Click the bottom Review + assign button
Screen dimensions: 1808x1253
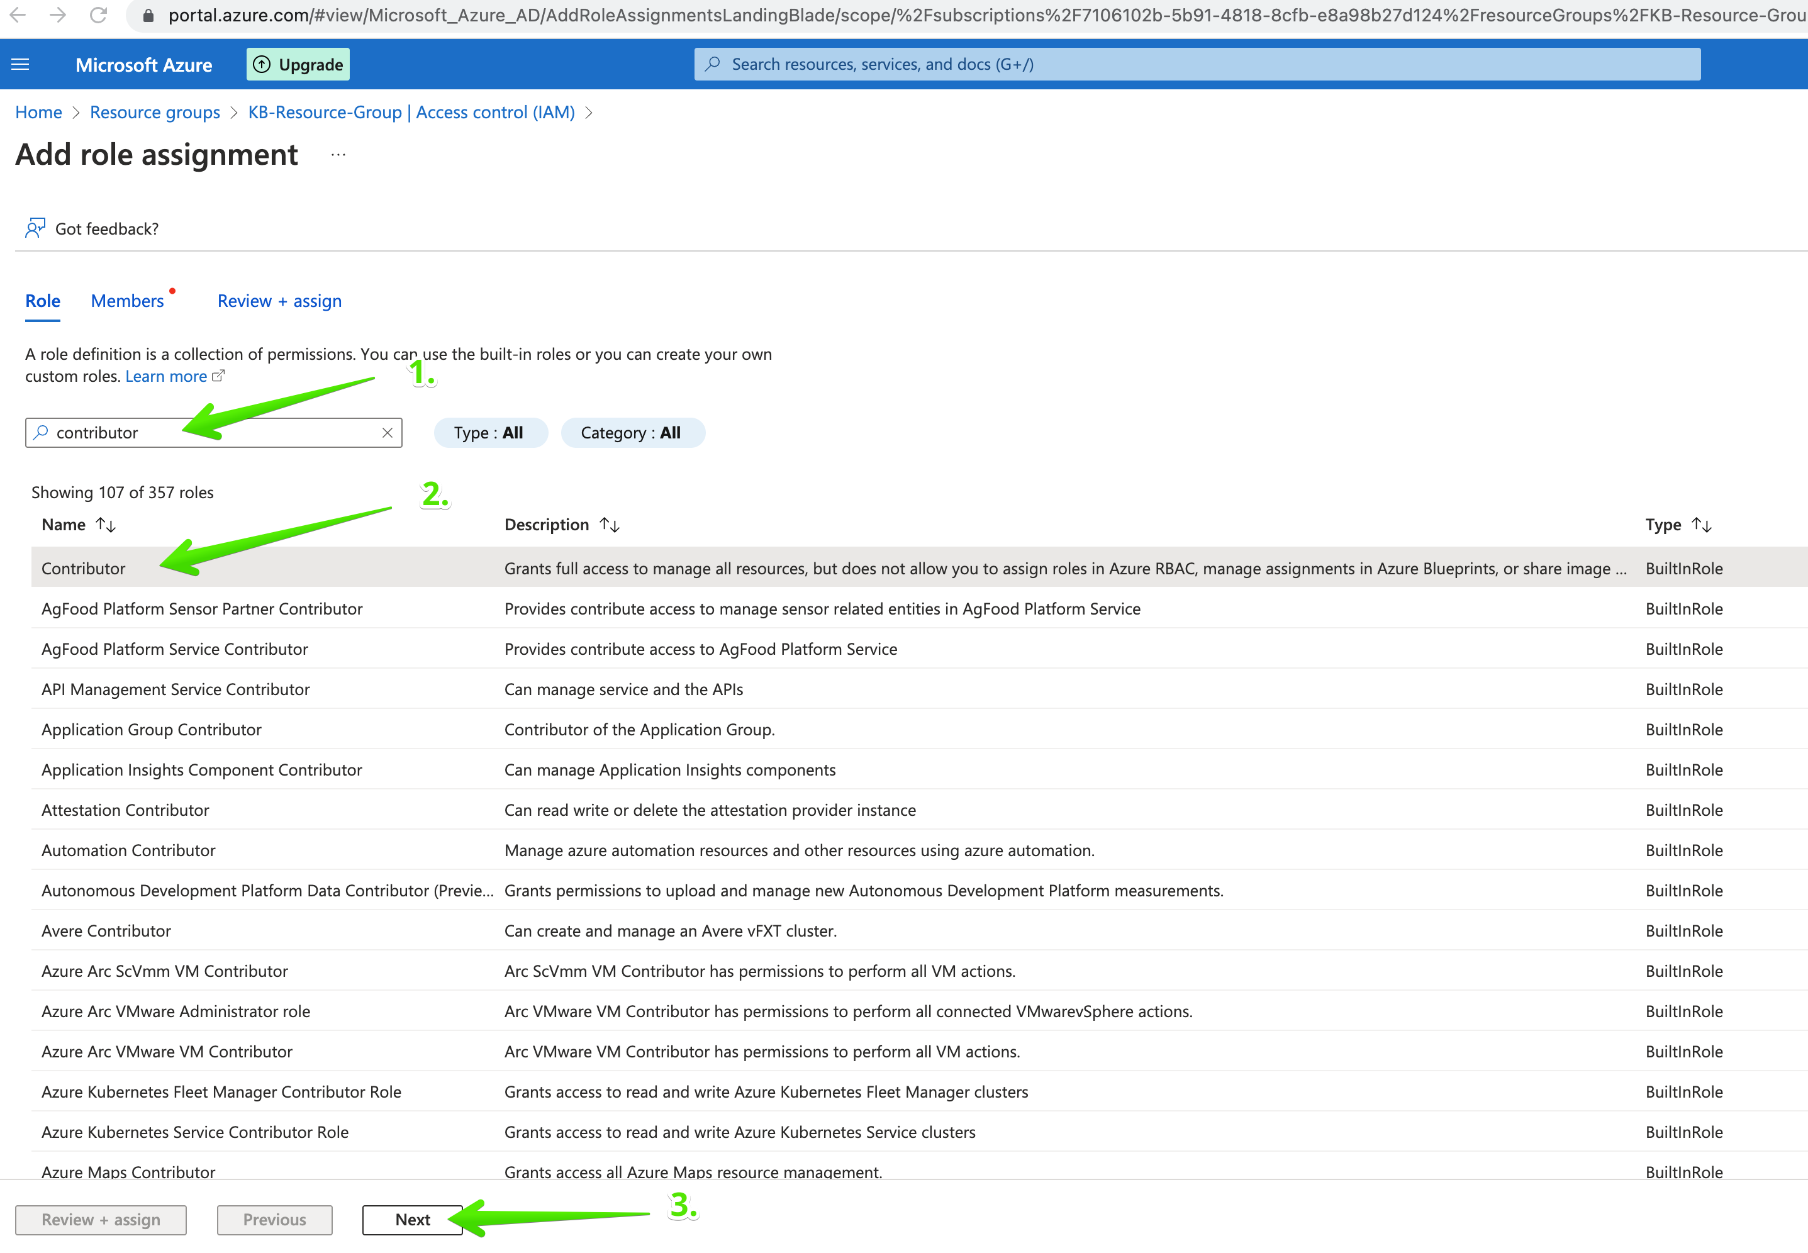(101, 1219)
